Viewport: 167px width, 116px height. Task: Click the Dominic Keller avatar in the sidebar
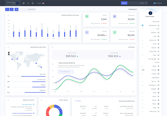point(150,13)
